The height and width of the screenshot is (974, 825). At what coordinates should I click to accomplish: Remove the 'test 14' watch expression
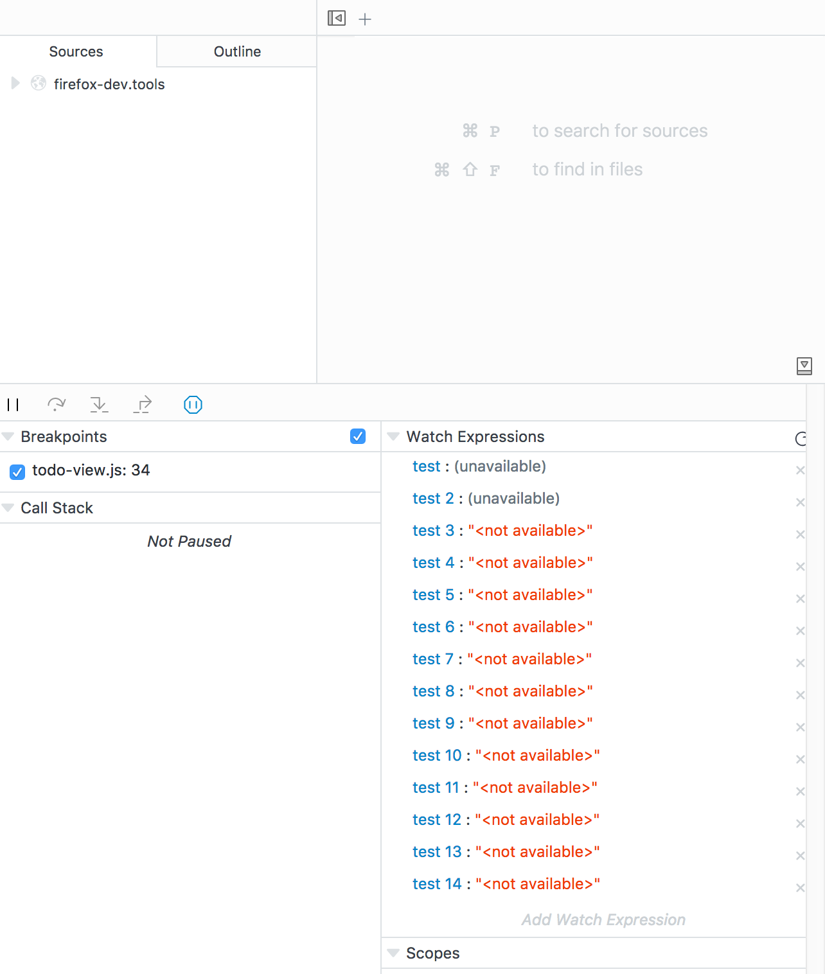(x=800, y=888)
